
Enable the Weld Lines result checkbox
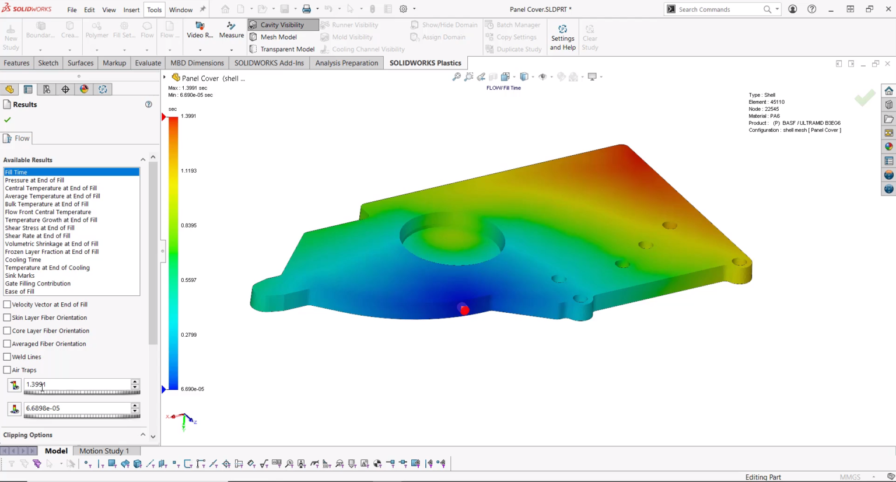point(6,357)
